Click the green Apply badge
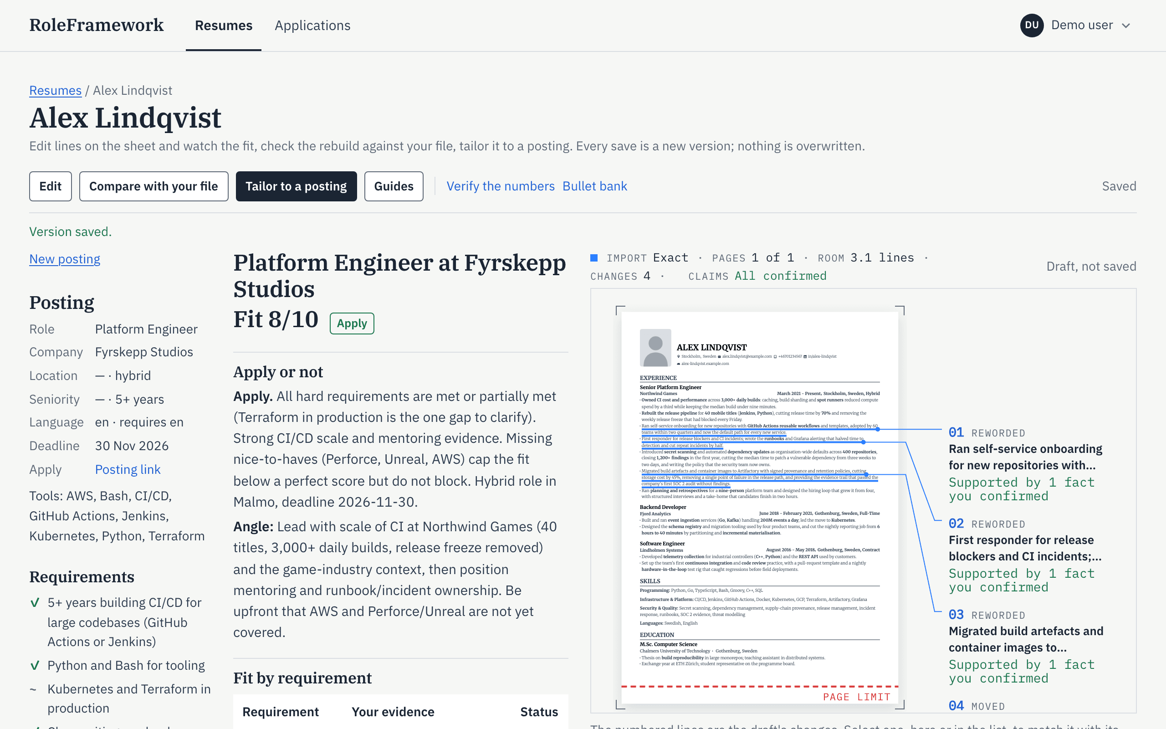This screenshot has width=1166, height=729. click(x=352, y=323)
